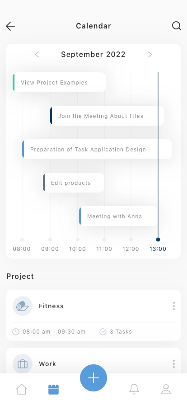Viewport: 187px width, 405px height.
Task: Select Preparation of Task Application Design
Action: [x=97, y=149]
